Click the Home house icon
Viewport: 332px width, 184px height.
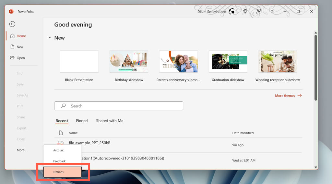point(13,36)
